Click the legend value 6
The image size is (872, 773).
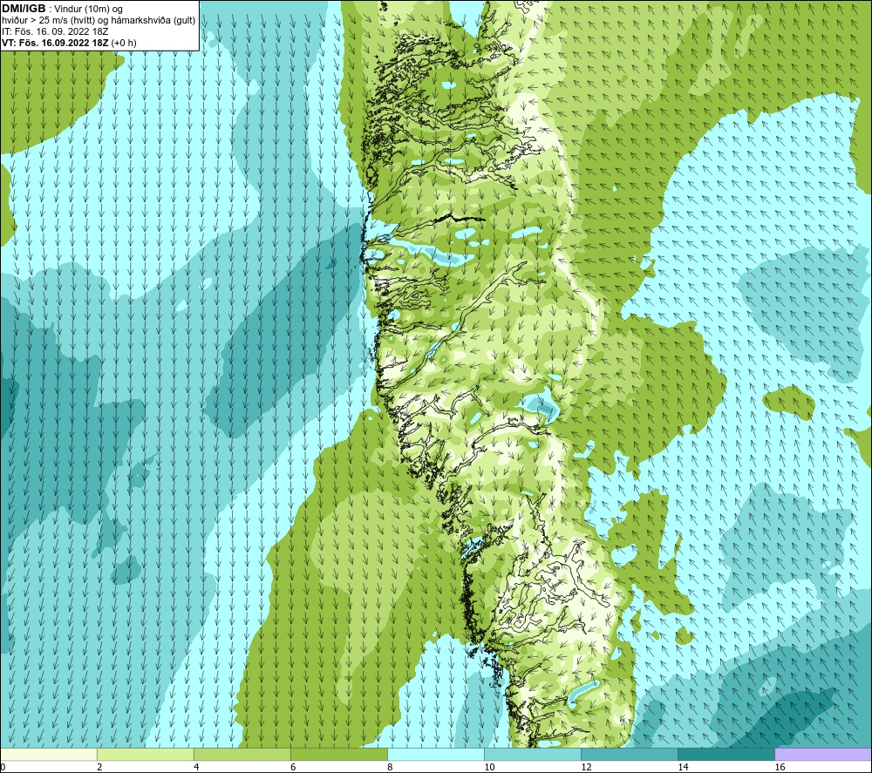pyautogui.click(x=293, y=768)
